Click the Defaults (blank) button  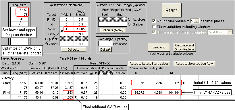(x=112, y=30)
